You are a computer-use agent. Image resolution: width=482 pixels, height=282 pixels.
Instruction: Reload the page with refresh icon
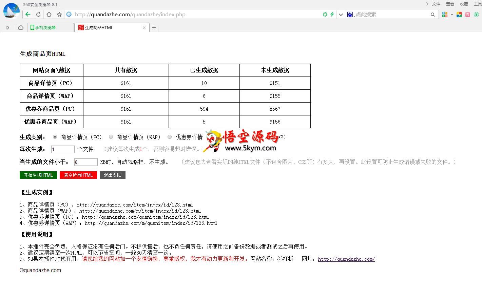pyautogui.click(x=38, y=14)
